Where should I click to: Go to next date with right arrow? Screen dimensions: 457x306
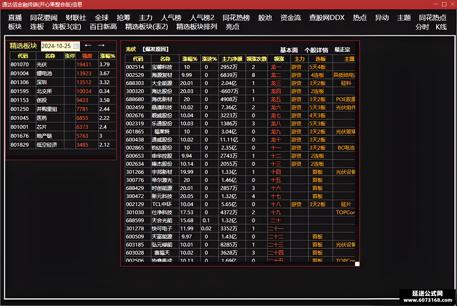tap(101, 45)
